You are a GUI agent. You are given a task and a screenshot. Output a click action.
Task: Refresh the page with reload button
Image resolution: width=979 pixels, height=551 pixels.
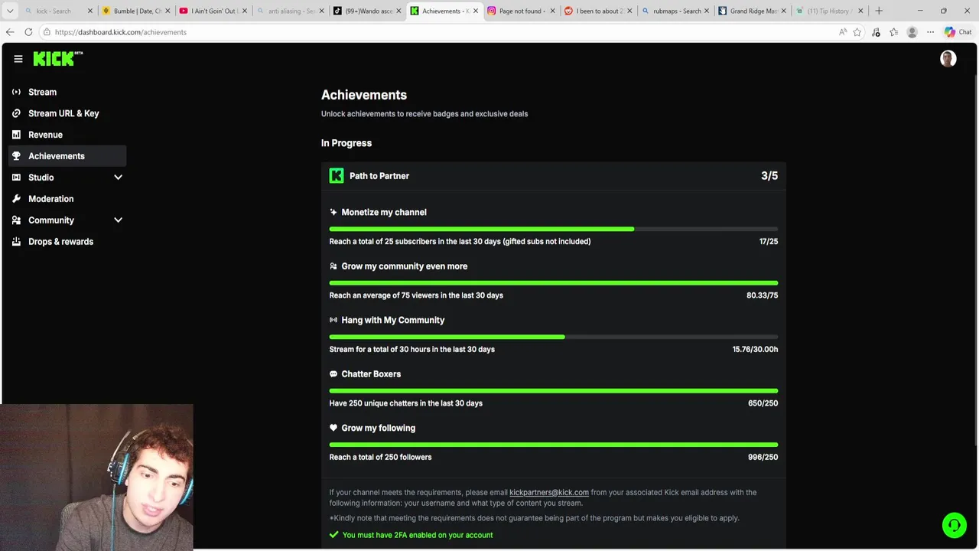[28, 32]
